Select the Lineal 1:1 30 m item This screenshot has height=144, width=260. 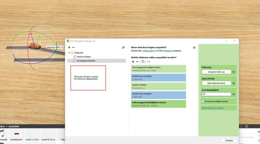[x=32, y=135]
